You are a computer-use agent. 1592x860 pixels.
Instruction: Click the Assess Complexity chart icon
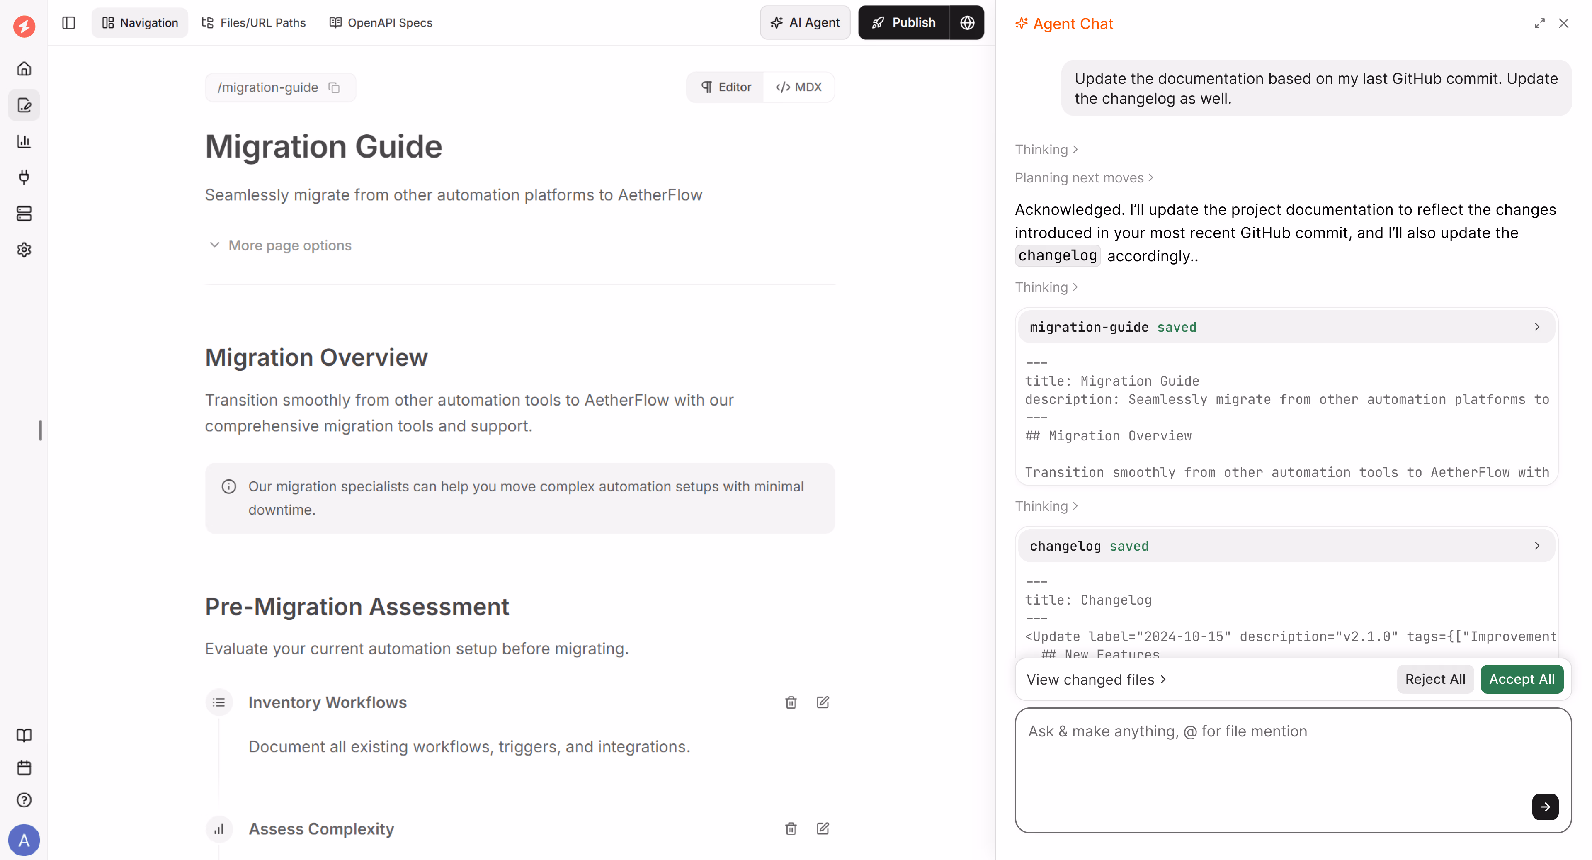[x=219, y=829]
